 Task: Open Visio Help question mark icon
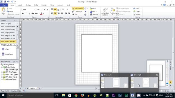click(x=164, y=5)
